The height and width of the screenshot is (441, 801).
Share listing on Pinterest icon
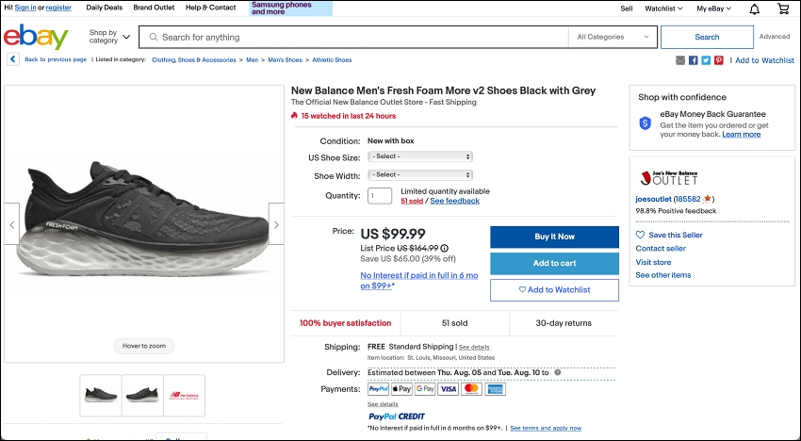coord(719,60)
